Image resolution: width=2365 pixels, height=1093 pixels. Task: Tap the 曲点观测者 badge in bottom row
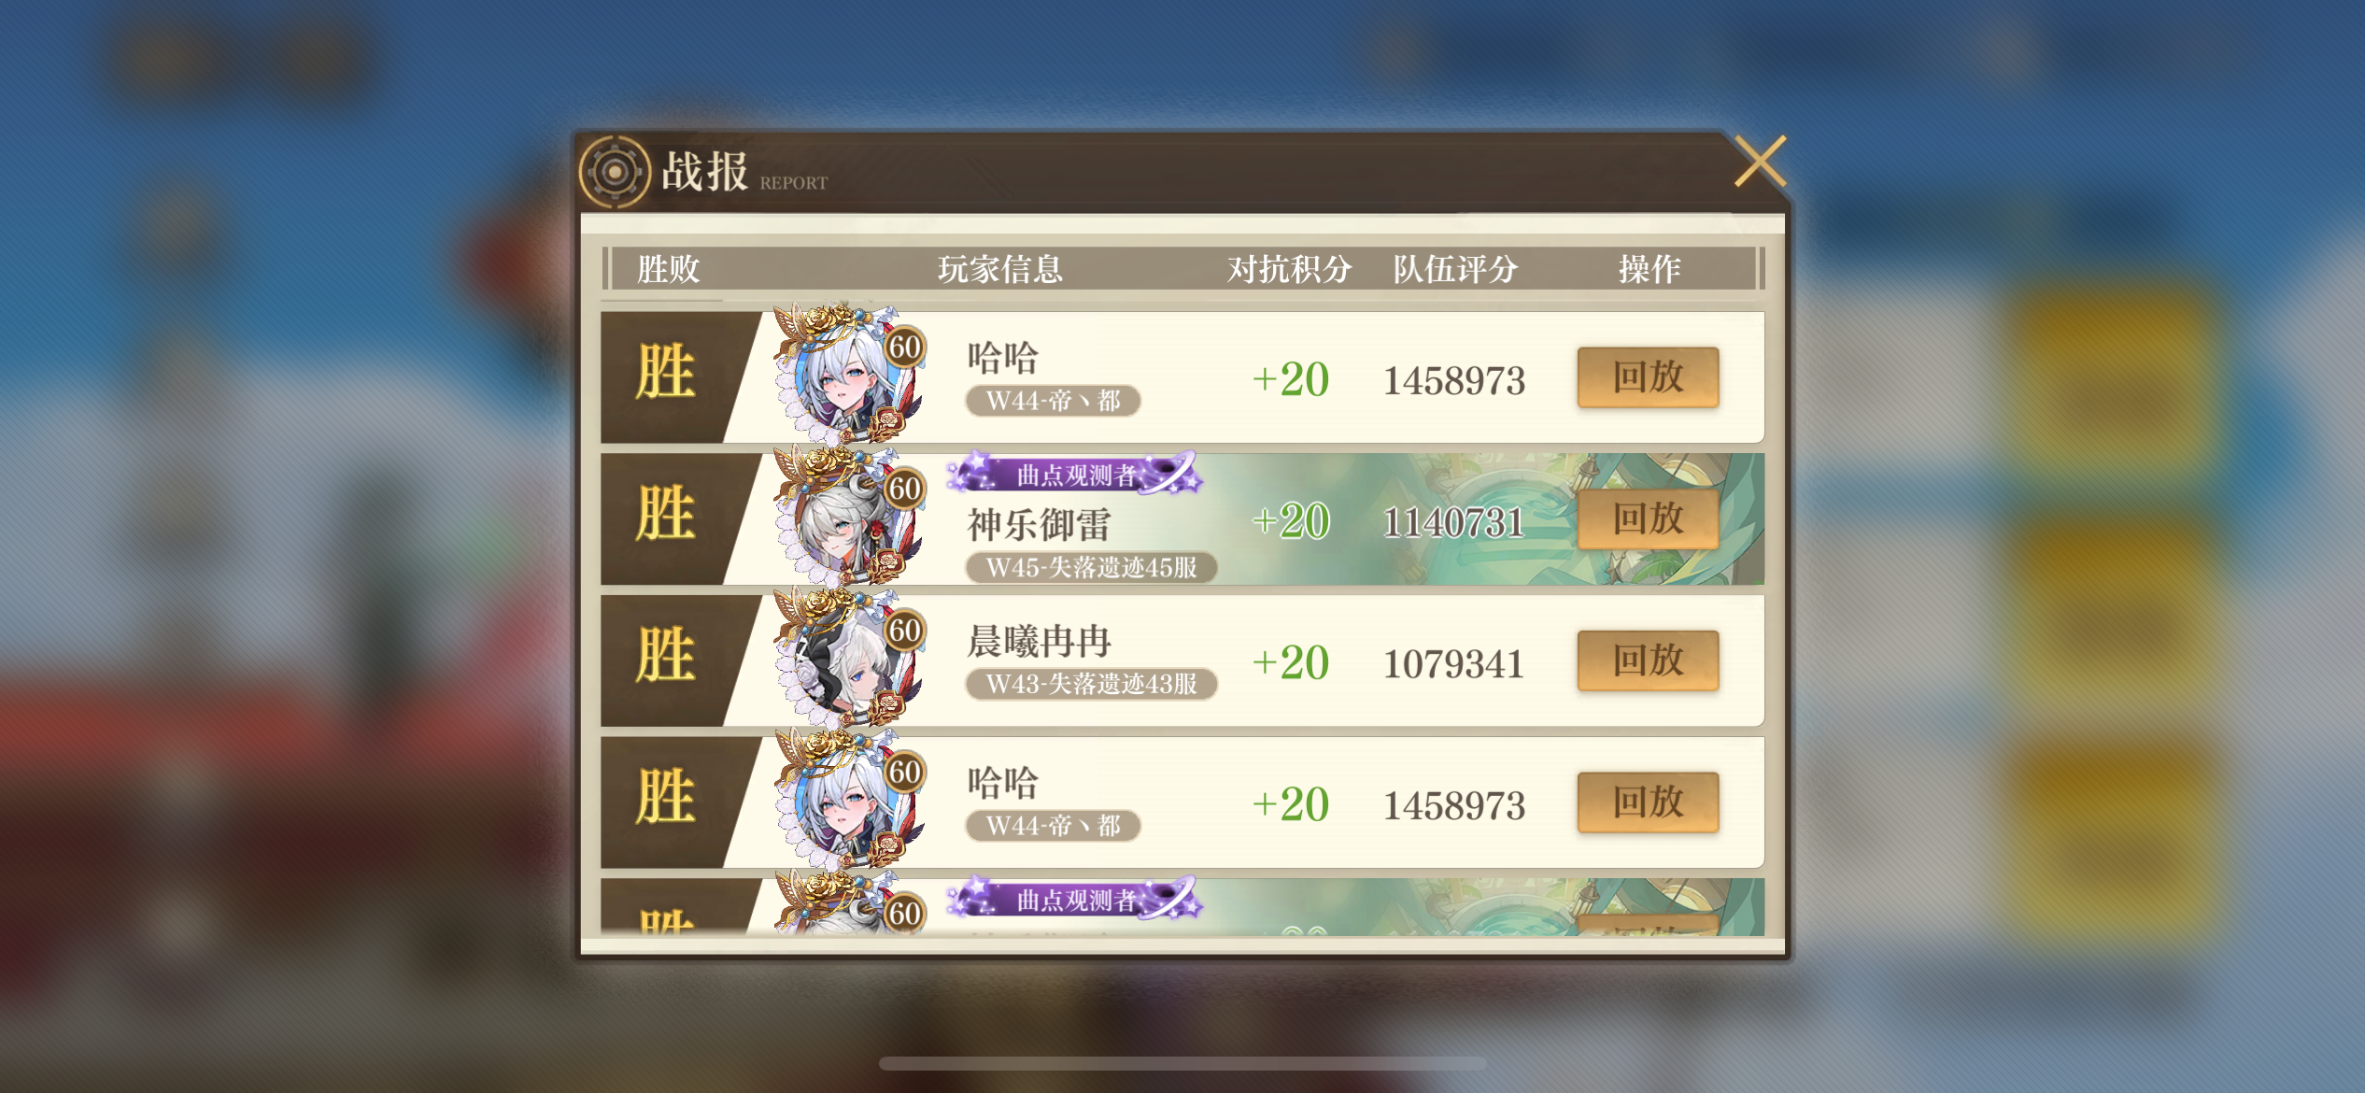[x=1074, y=900]
